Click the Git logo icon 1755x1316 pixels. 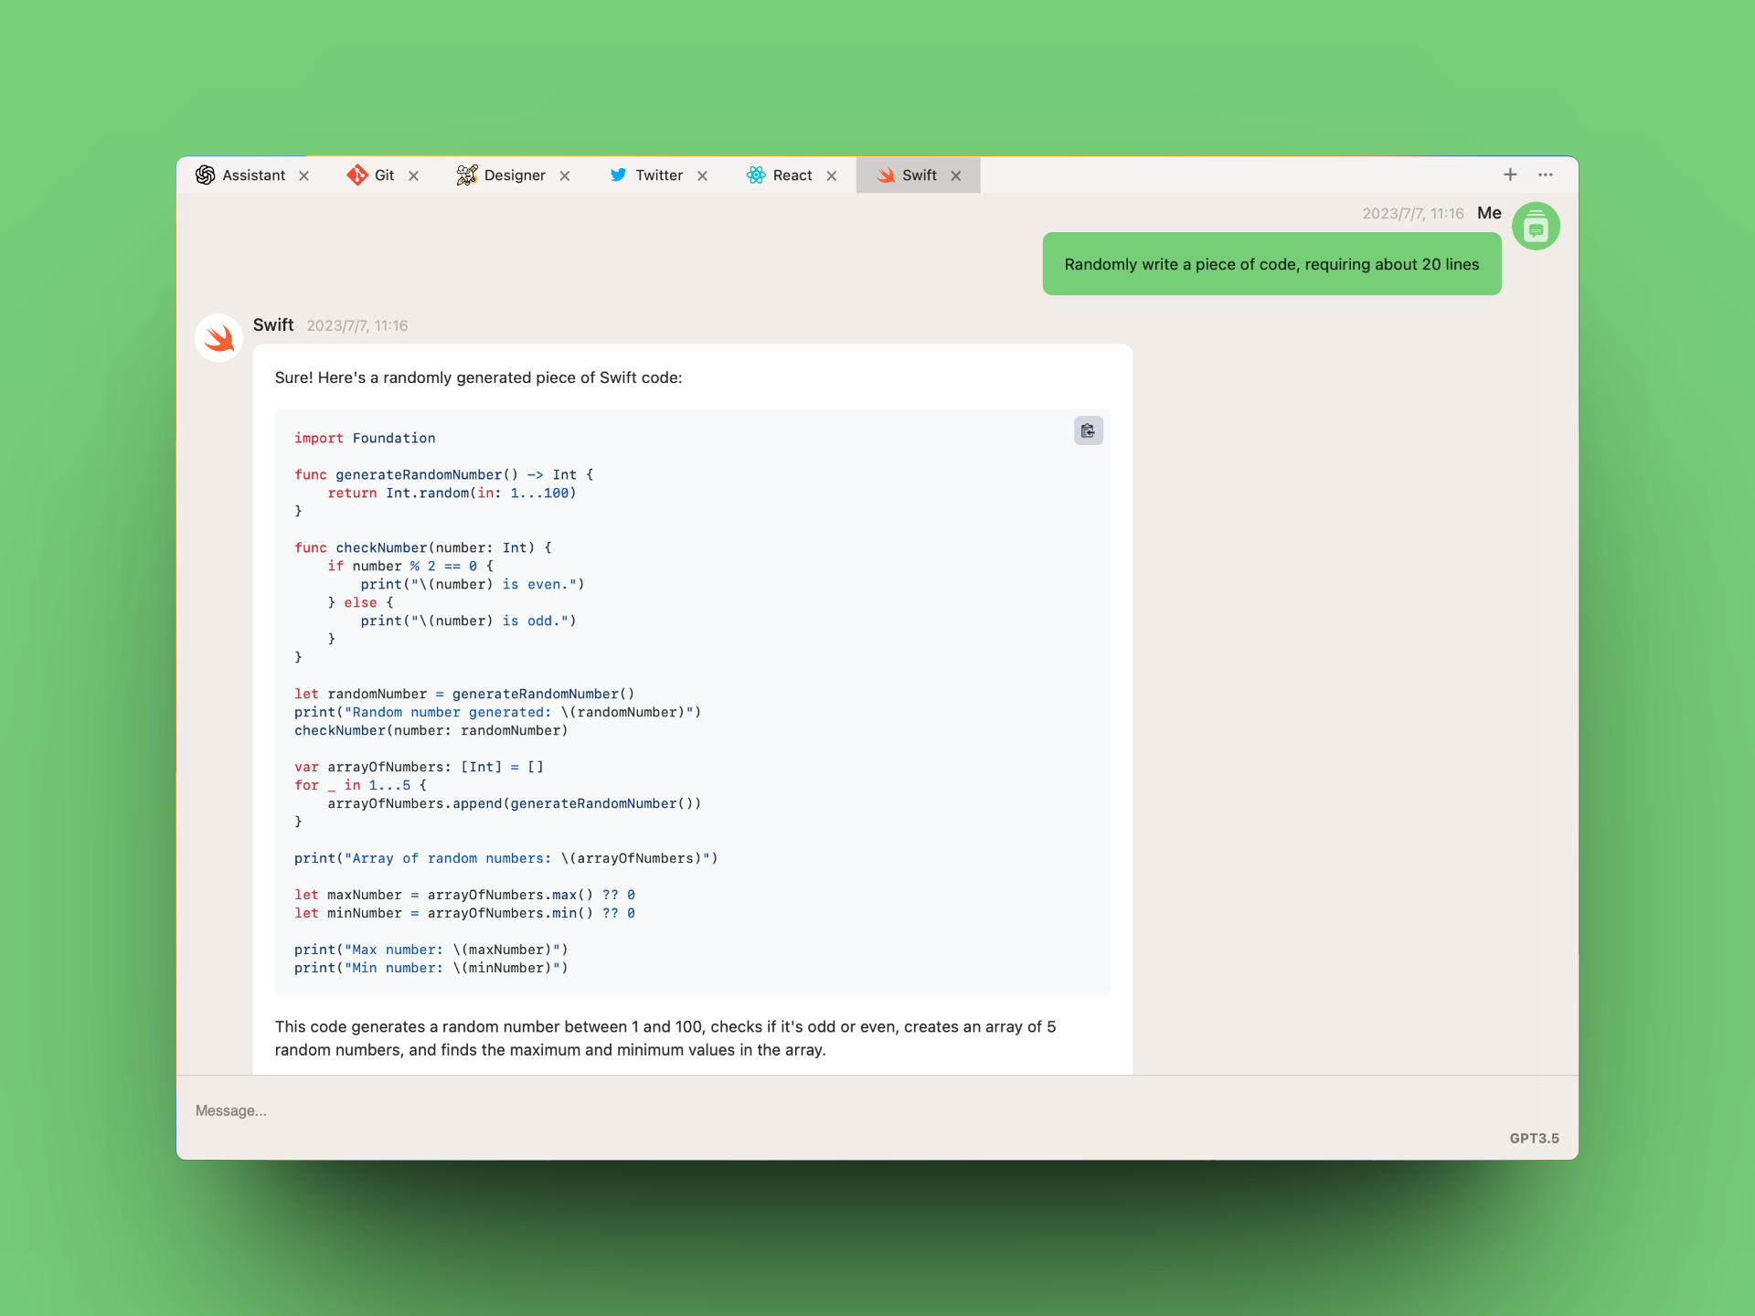[357, 175]
